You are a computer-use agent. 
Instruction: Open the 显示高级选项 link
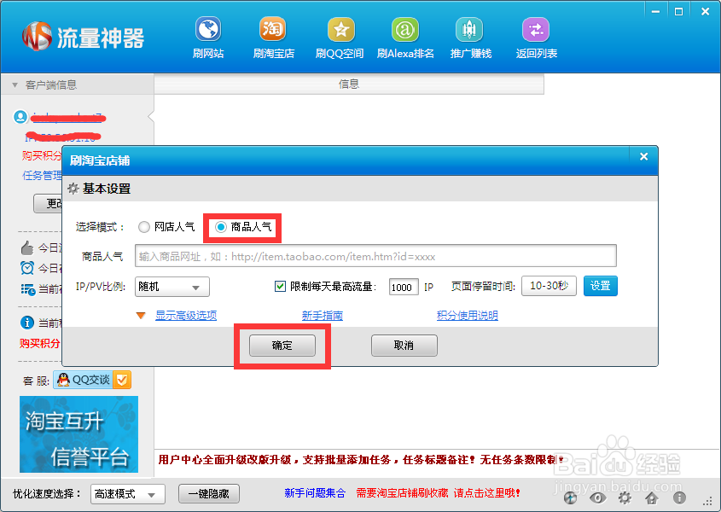click(x=186, y=316)
